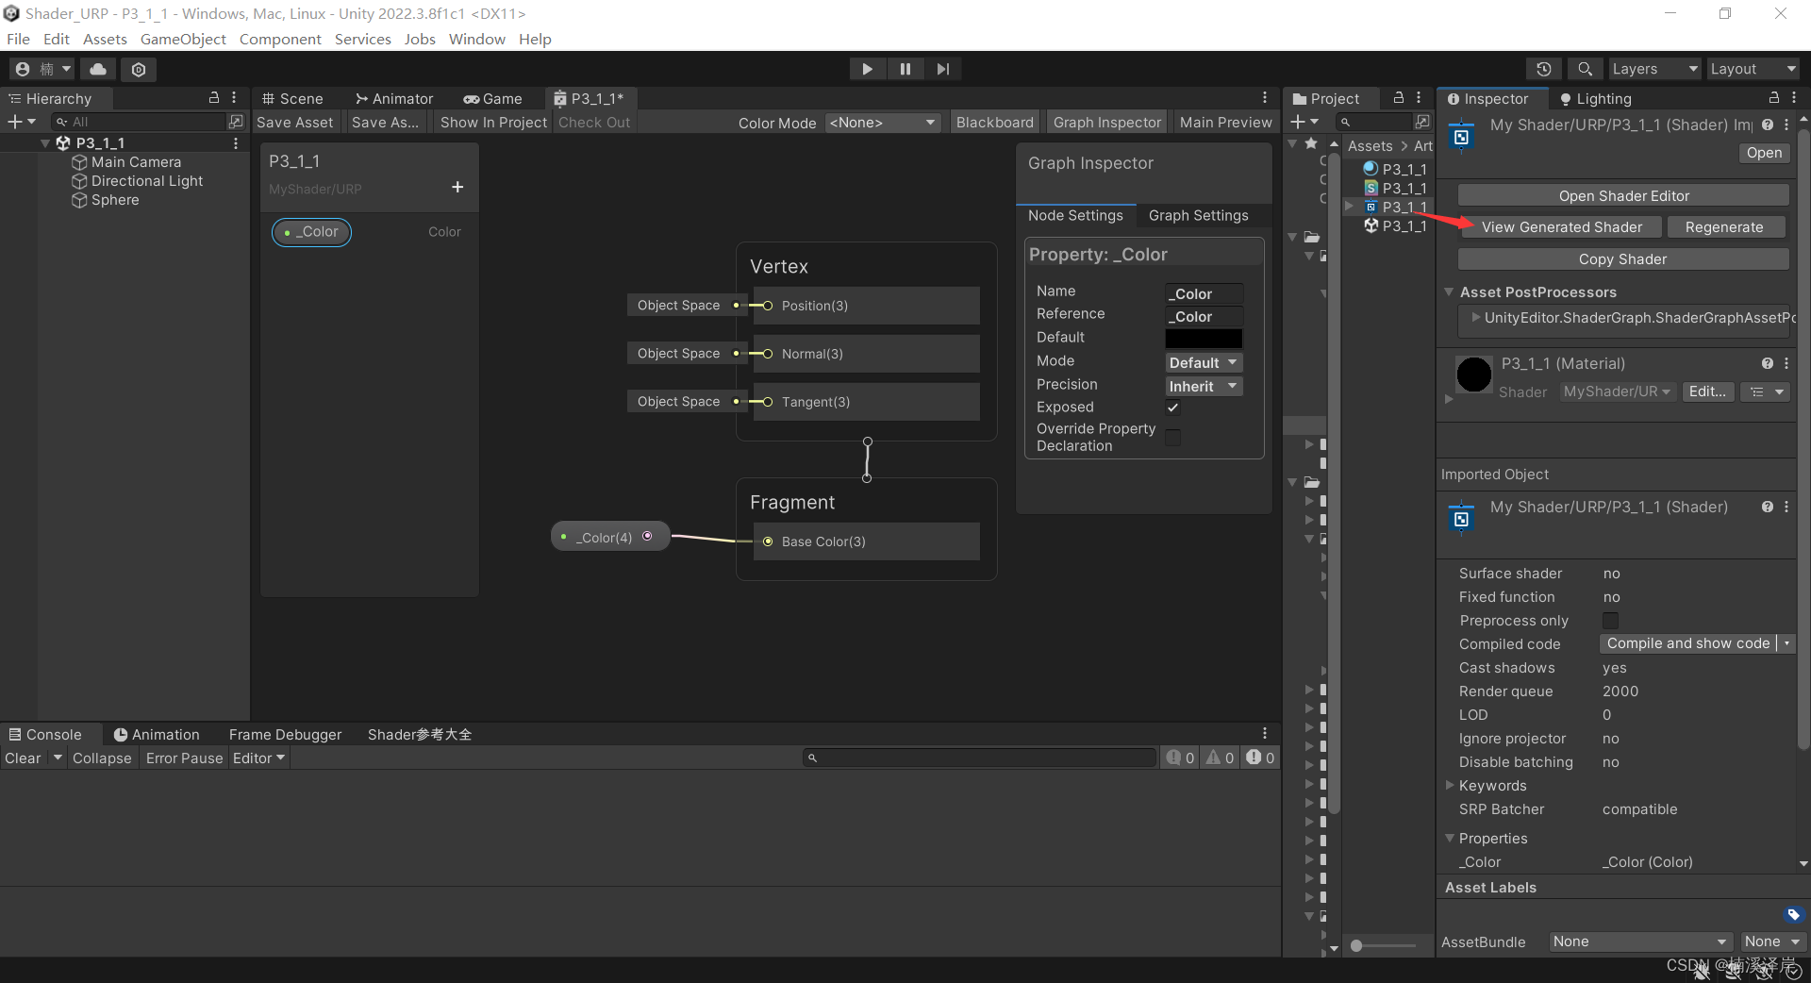Viewport: 1811px width, 983px height.
Task: Click Regenerate button
Action: (x=1724, y=226)
